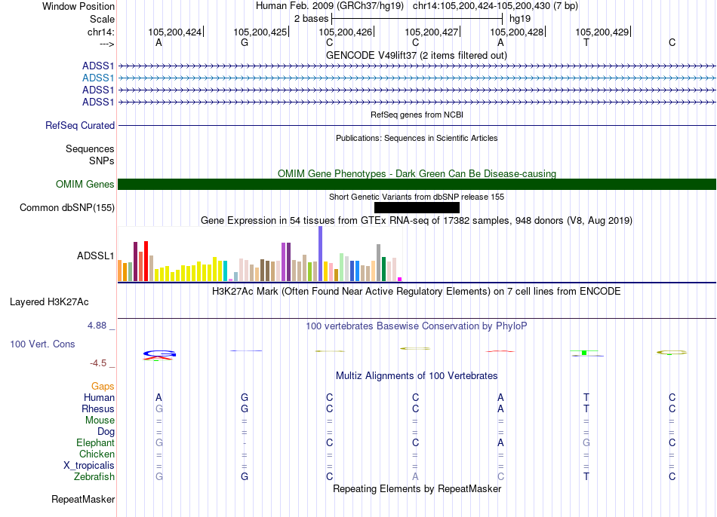Click the ADSSL1 gene expression label

pos(95,255)
